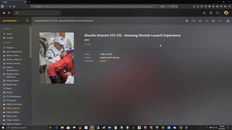Open the Movies, Action library
This screenshot has height=130, width=232.
point(12,56)
